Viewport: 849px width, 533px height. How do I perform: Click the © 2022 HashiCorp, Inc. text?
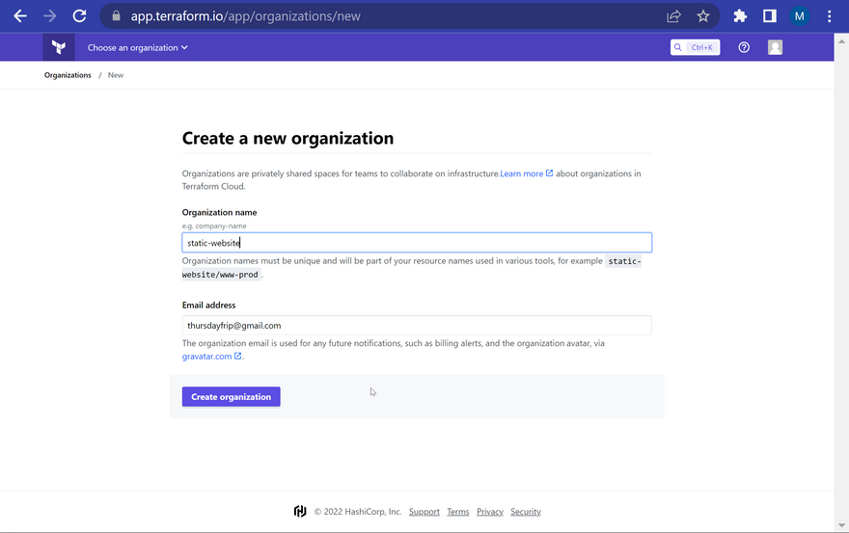(358, 512)
